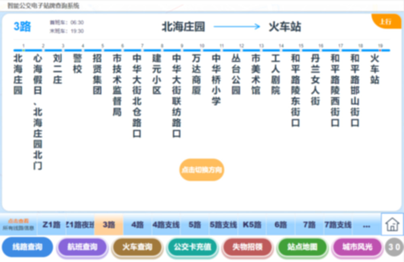Image resolution: width=404 pixels, height=262 pixels.
Task: Select stop 万达商厦
Action: [x=196, y=74]
